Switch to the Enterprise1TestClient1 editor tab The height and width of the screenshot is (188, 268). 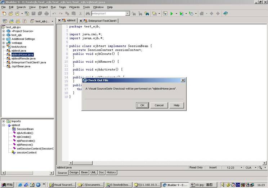click(x=102, y=21)
